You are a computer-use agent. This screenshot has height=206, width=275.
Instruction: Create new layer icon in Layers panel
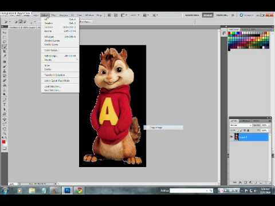coord(261,183)
